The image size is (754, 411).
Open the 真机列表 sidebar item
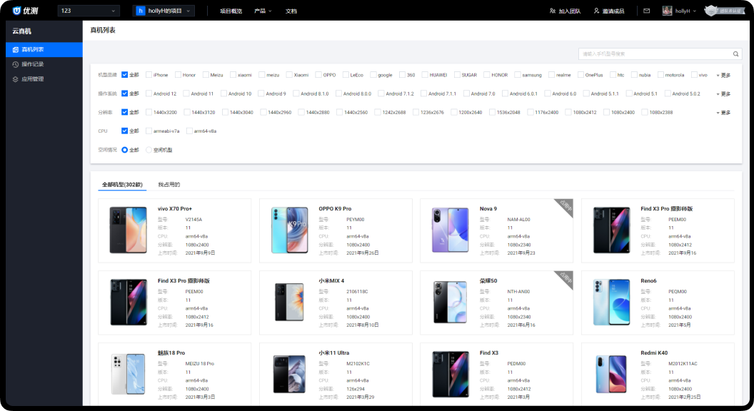(44, 49)
